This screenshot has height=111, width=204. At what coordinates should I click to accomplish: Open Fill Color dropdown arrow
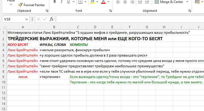coord(97,2)
